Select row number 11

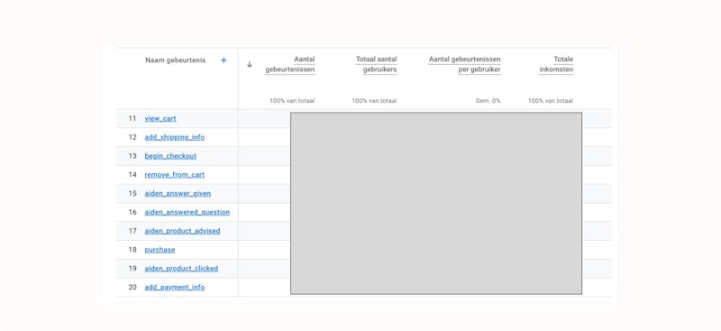[x=132, y=119]
